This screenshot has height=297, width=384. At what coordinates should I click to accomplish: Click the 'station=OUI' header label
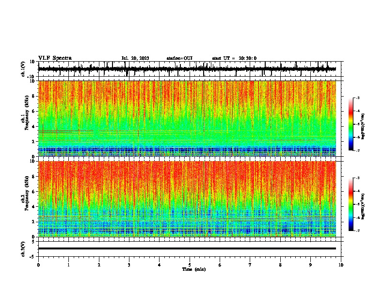coord(179,58)
